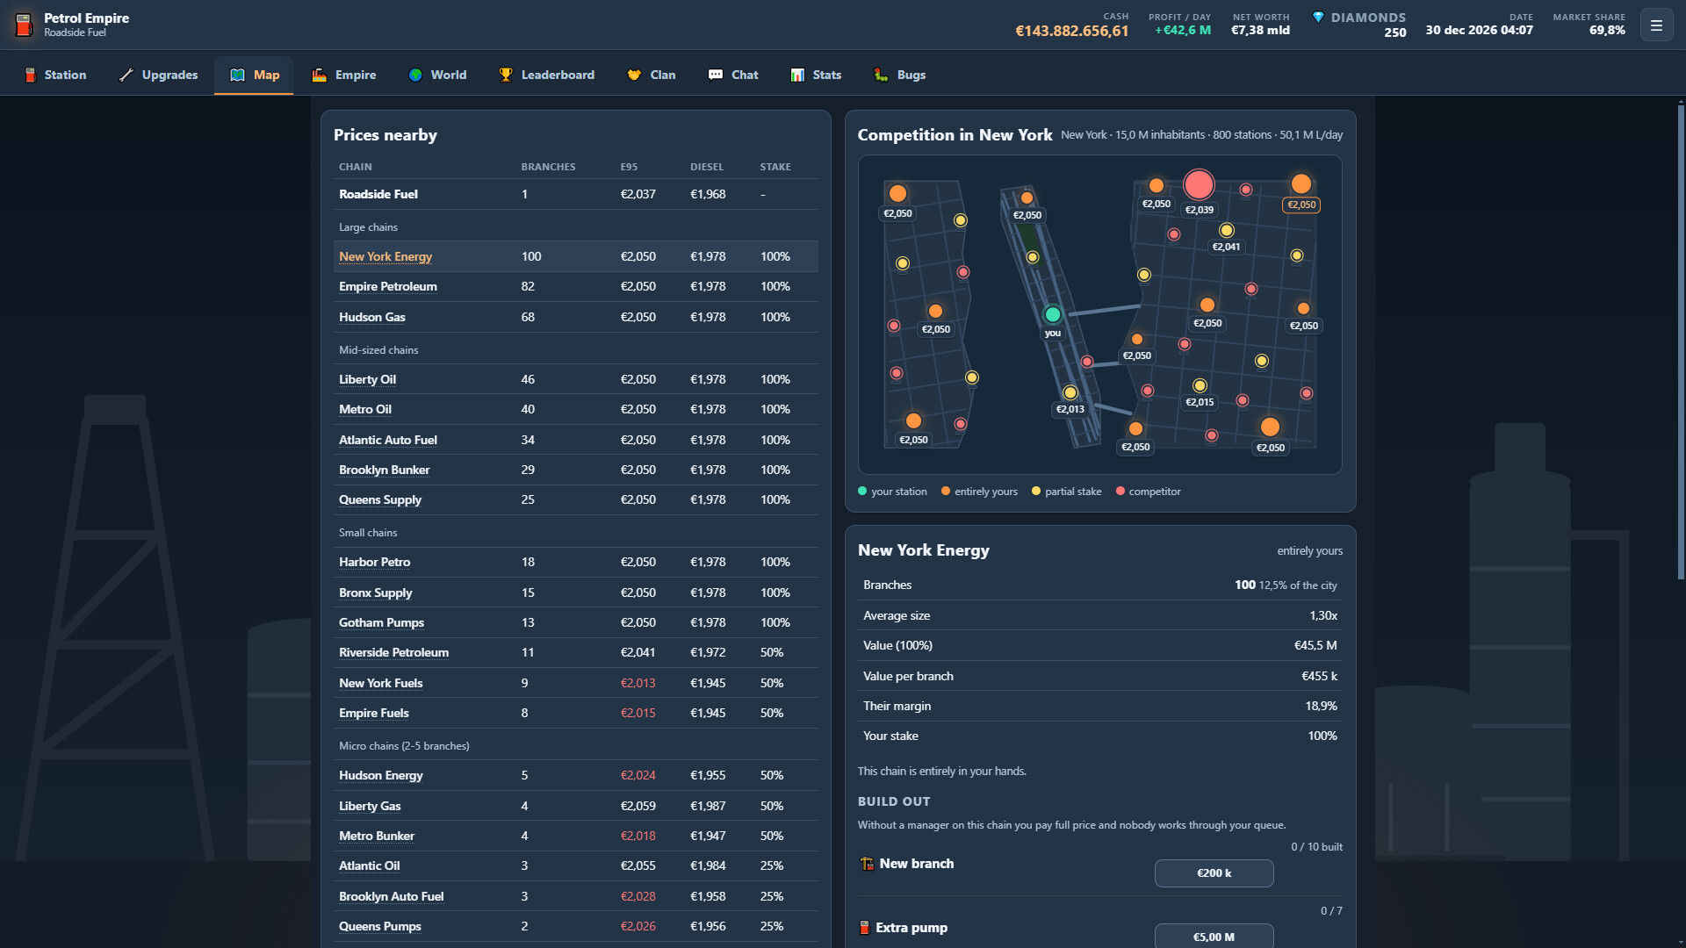Click the Bugs tab icon
The height and width of the screenshot is (948, 1686).
pos(881,75)
